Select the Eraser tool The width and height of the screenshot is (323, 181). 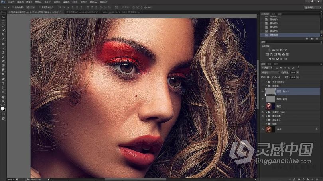pyautogui.click(x=3, y=61)
